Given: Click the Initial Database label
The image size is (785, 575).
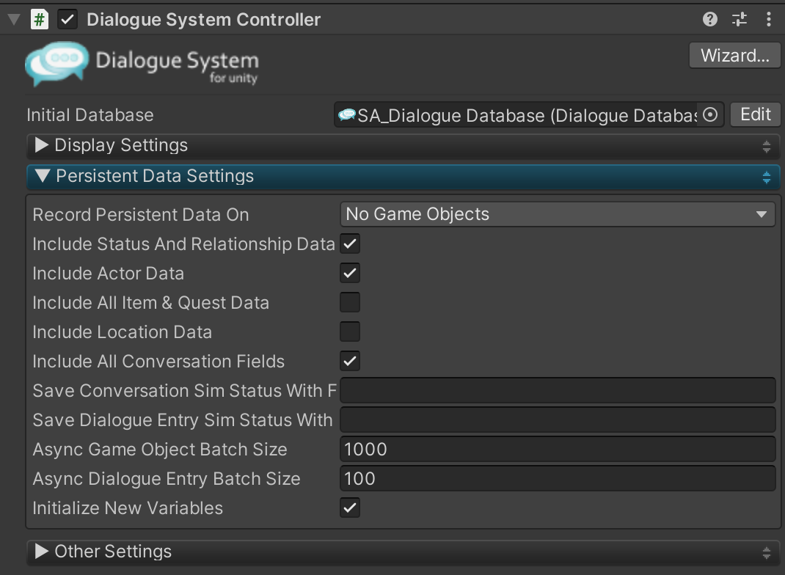Looking at the screenshot, I should point(90,115).
